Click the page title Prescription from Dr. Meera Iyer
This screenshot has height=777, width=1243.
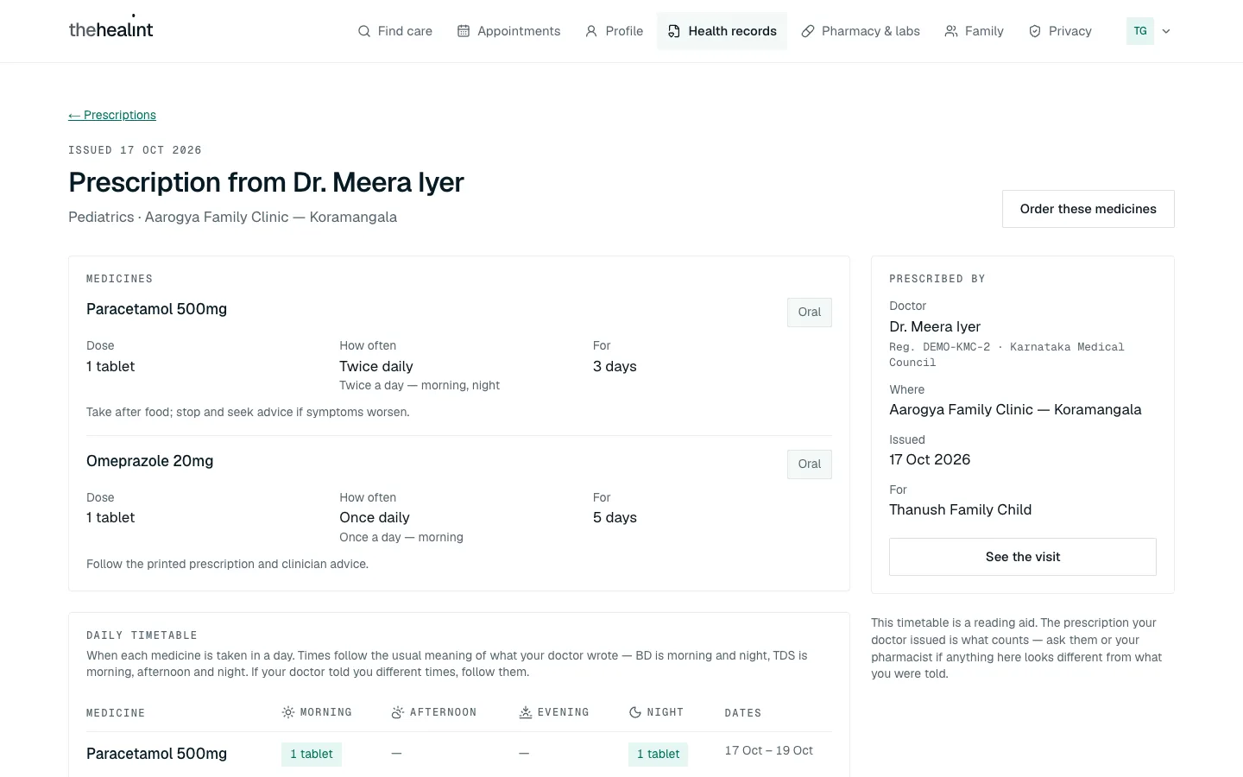[x=266, y=182]
